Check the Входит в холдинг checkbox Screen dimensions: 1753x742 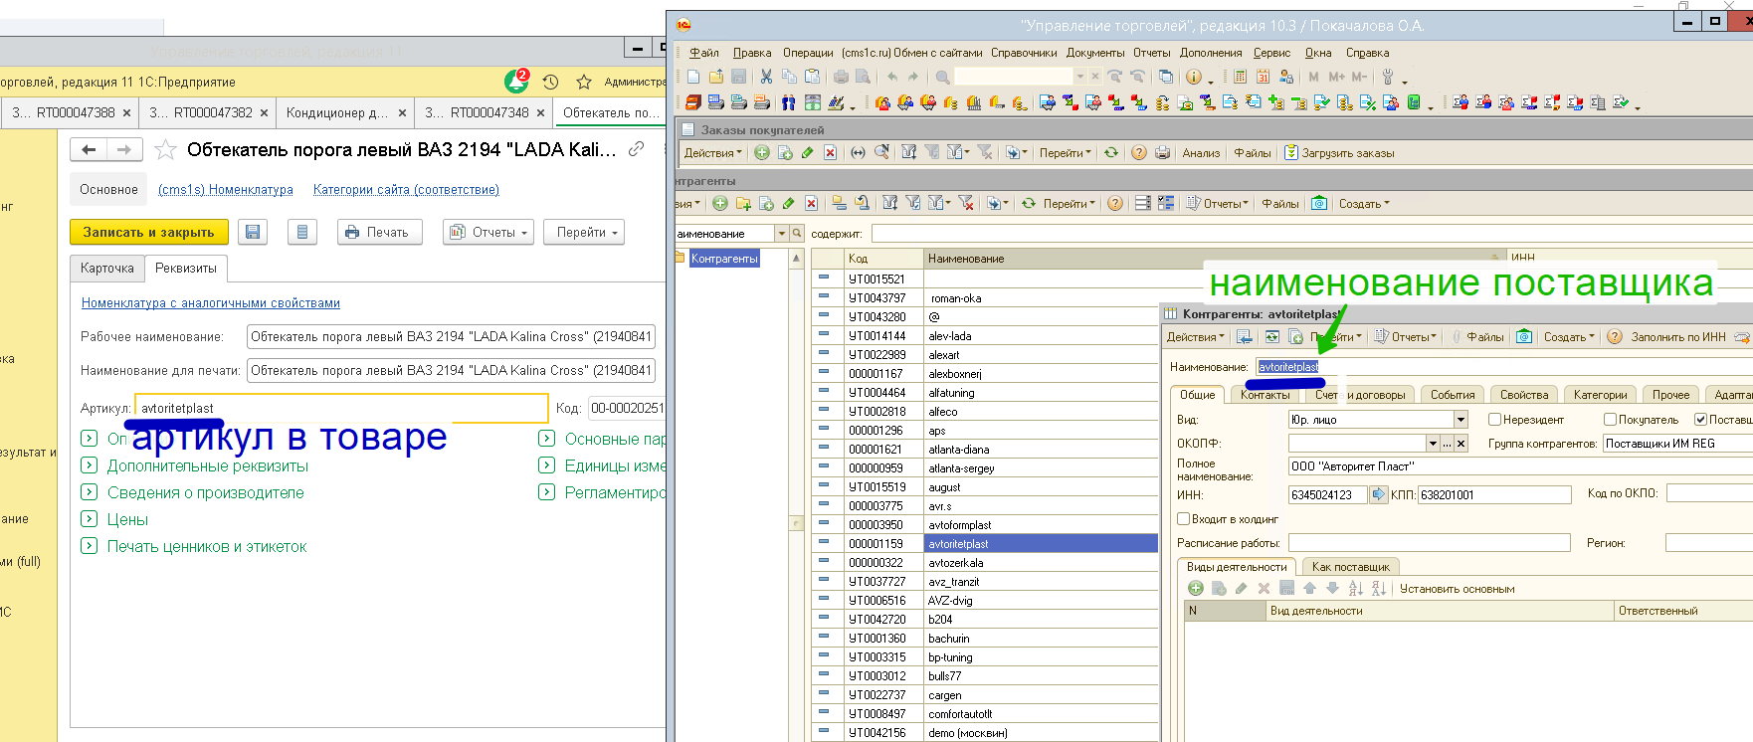(1183, 519)
